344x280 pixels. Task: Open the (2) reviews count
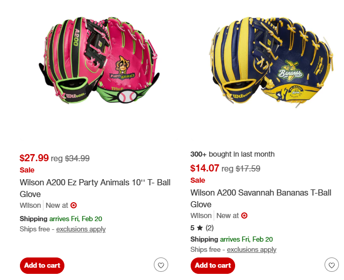[210, 228]
